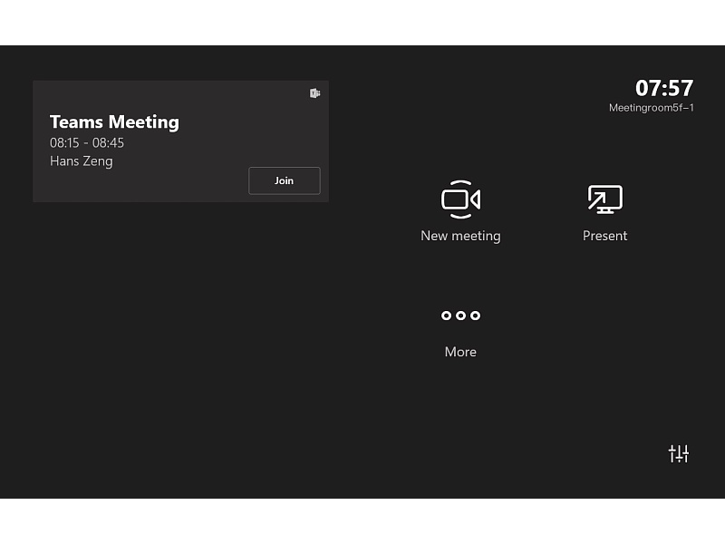The width and height of the screenshot is (725, 544).
Task: Click the Teams logo on meeting card
Action: pyautogui.click(x=314, y=93)
